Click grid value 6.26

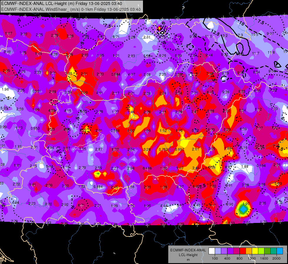click(163, 55)
